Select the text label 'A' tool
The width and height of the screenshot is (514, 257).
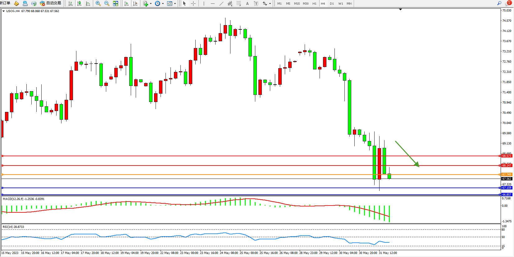coord(247,3)
